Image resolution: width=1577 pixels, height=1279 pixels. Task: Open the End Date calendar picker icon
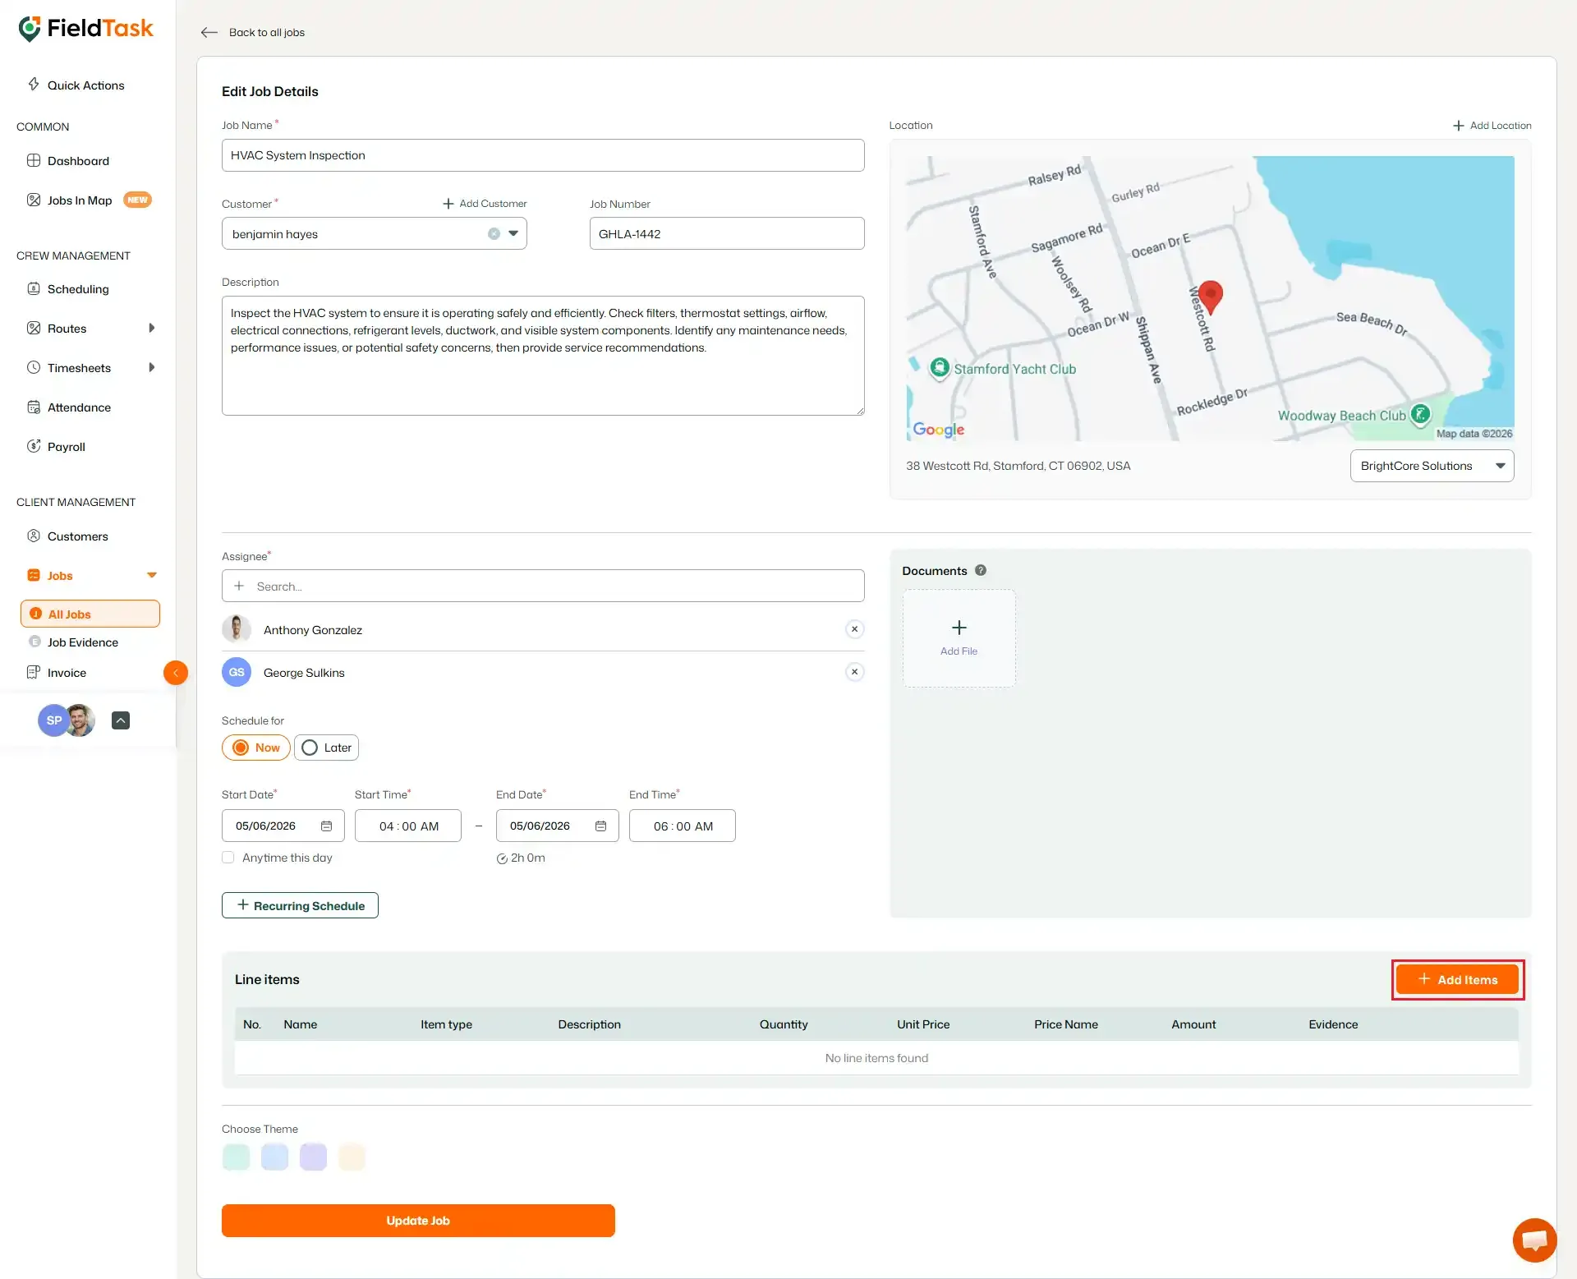click(x=600, y=826)
